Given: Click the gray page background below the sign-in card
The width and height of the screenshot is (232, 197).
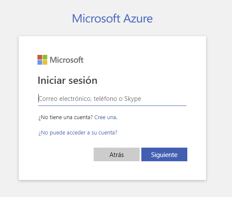Looking at the screenshot, I should 112,189.
